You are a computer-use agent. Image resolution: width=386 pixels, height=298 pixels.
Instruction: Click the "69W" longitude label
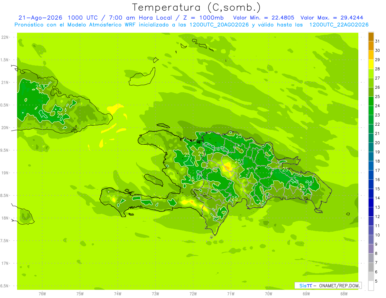pos(306,293)
